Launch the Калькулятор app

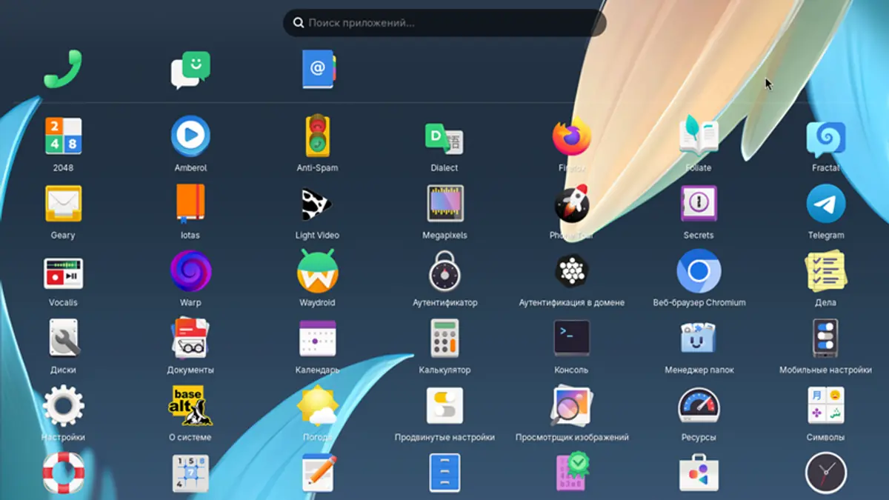coord(444,339)
